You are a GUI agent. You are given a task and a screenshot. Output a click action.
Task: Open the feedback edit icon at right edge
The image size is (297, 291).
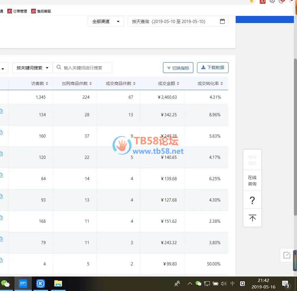click(287, 255)
